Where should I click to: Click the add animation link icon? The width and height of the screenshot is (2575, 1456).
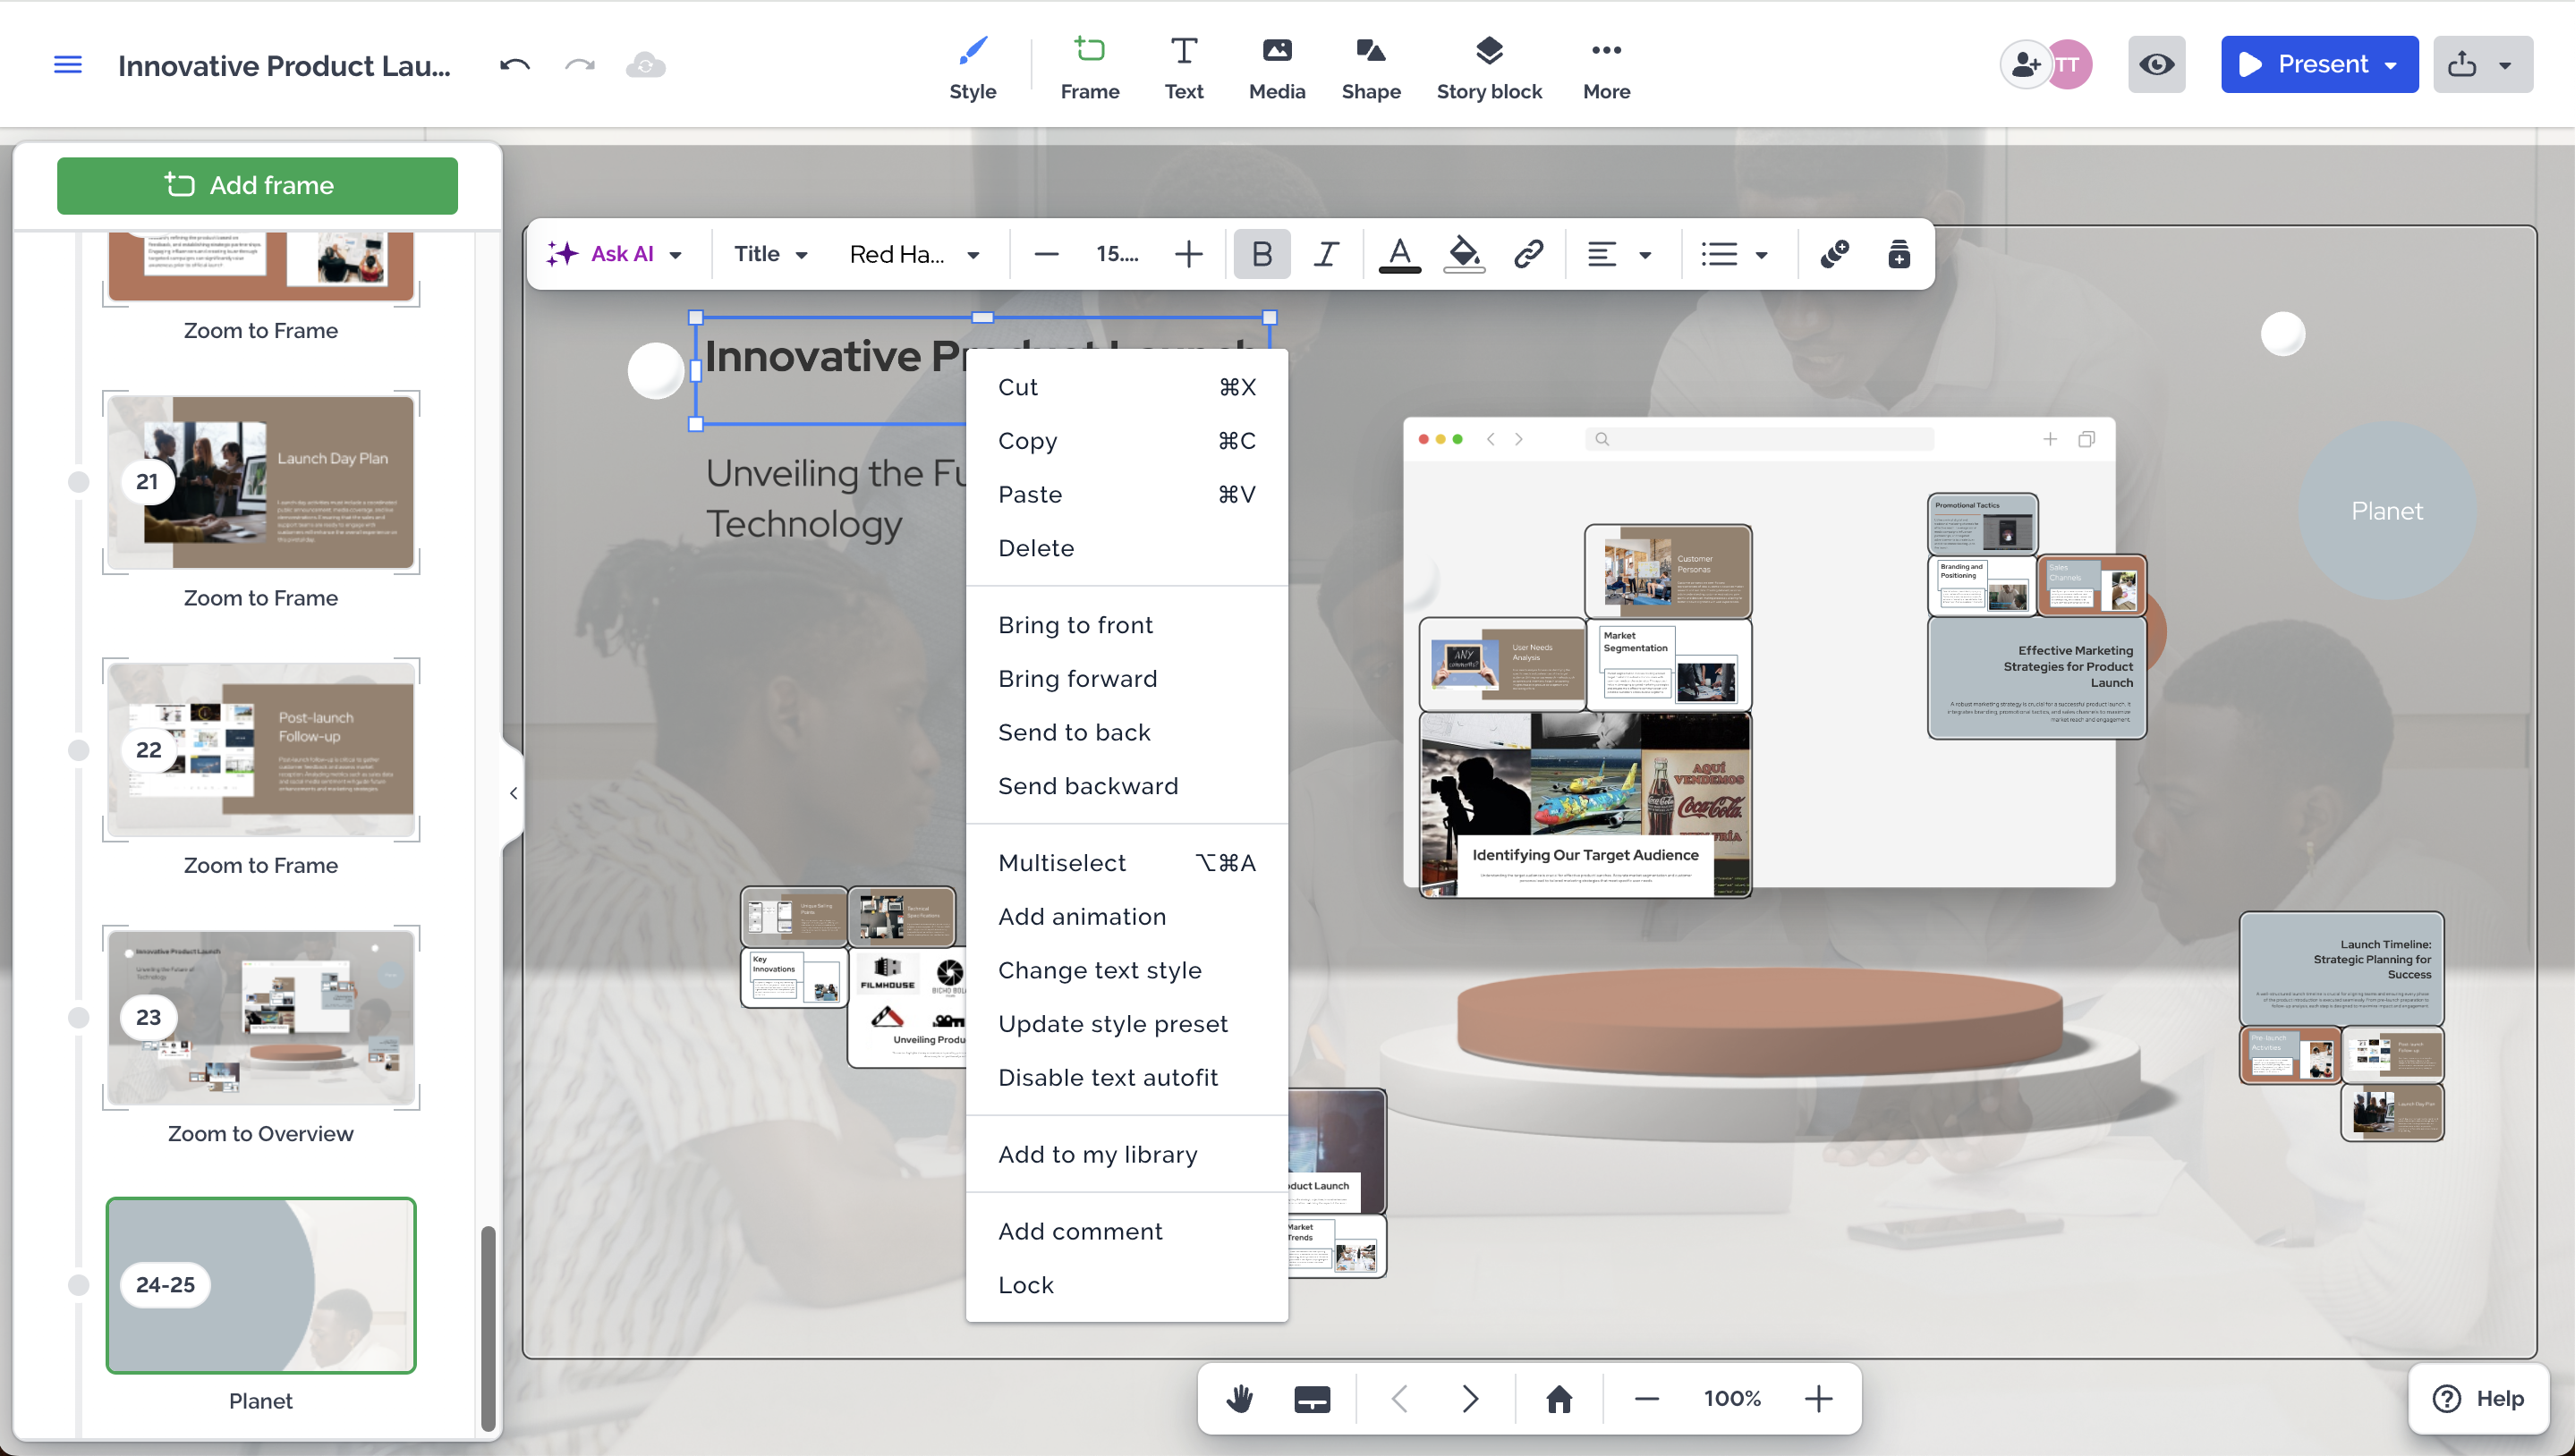(x=1833, y=254)
